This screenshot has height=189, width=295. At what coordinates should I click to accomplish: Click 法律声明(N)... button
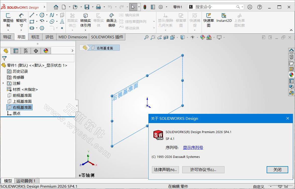click(x=165, y=170)
